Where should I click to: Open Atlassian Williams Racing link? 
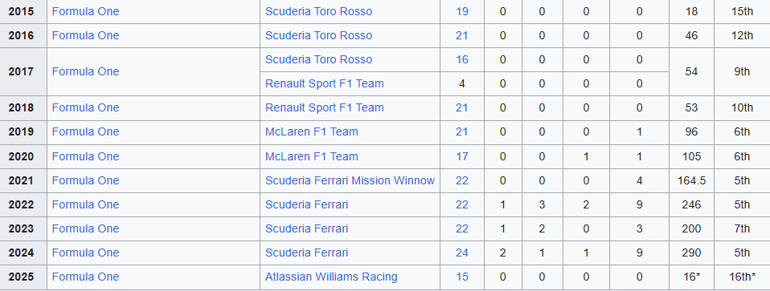pos(331,277)
